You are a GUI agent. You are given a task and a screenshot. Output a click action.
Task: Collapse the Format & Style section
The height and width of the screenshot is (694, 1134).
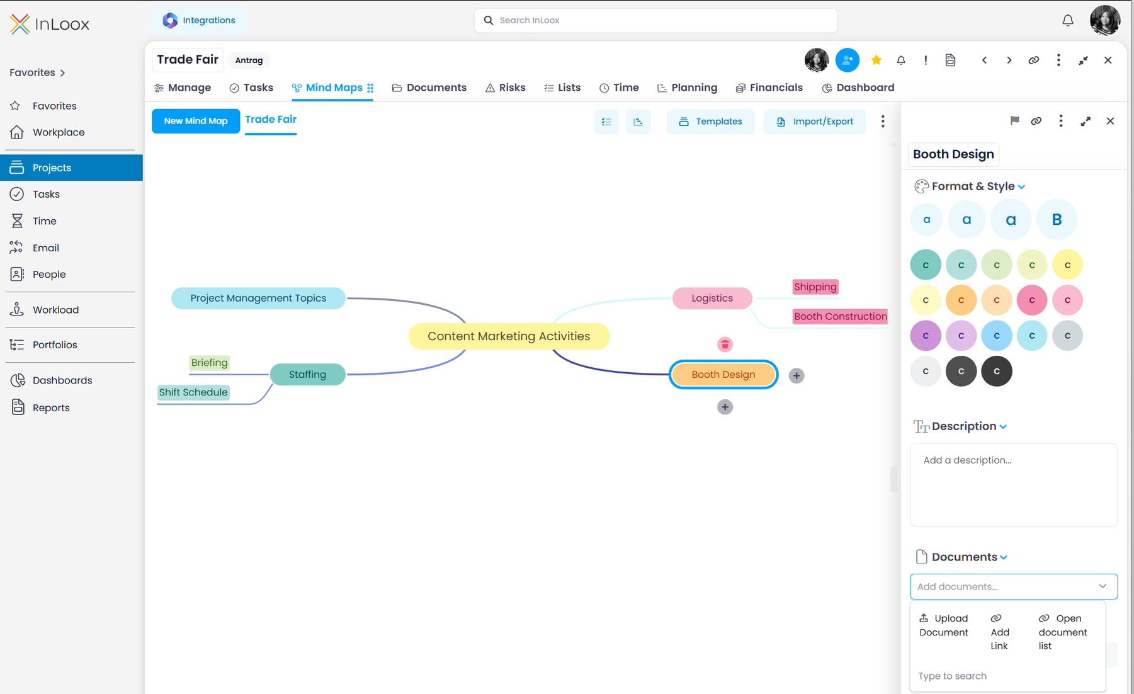(x=1021, y=187)
